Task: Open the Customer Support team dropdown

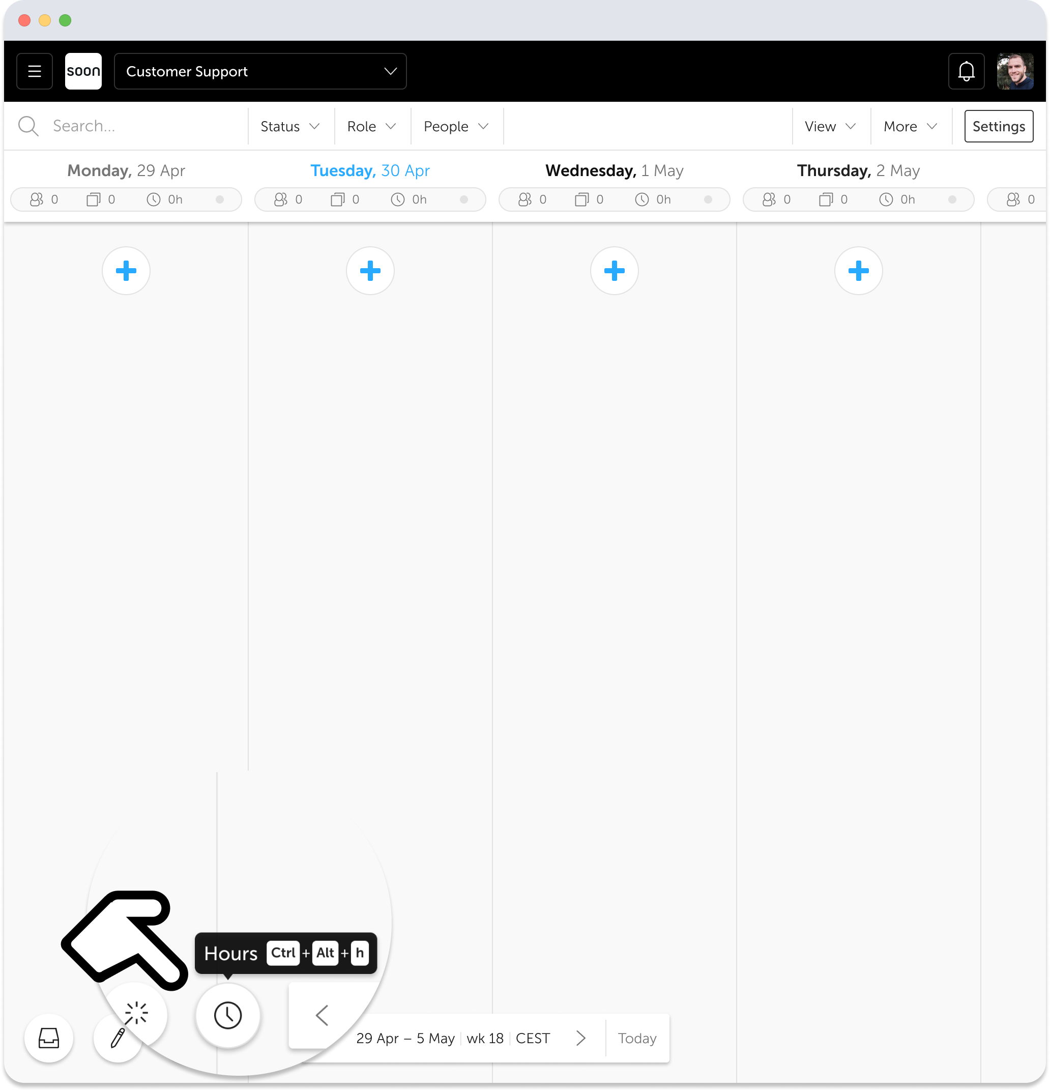Action: 260,71
